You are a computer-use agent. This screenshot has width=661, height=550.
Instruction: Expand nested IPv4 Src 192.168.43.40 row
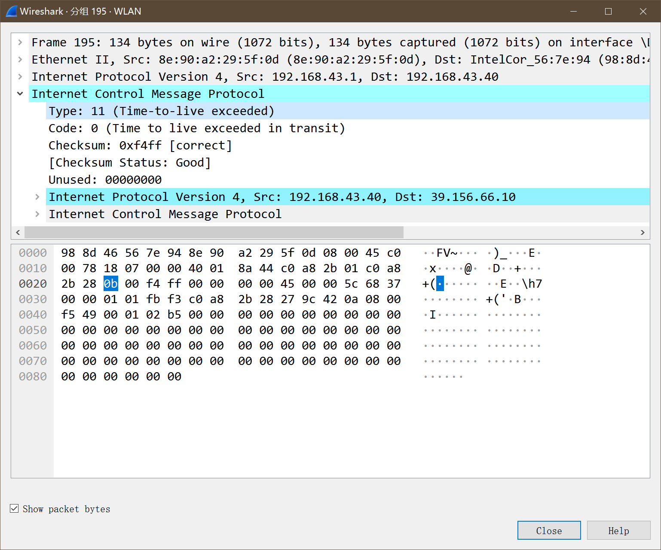[37, 197]
